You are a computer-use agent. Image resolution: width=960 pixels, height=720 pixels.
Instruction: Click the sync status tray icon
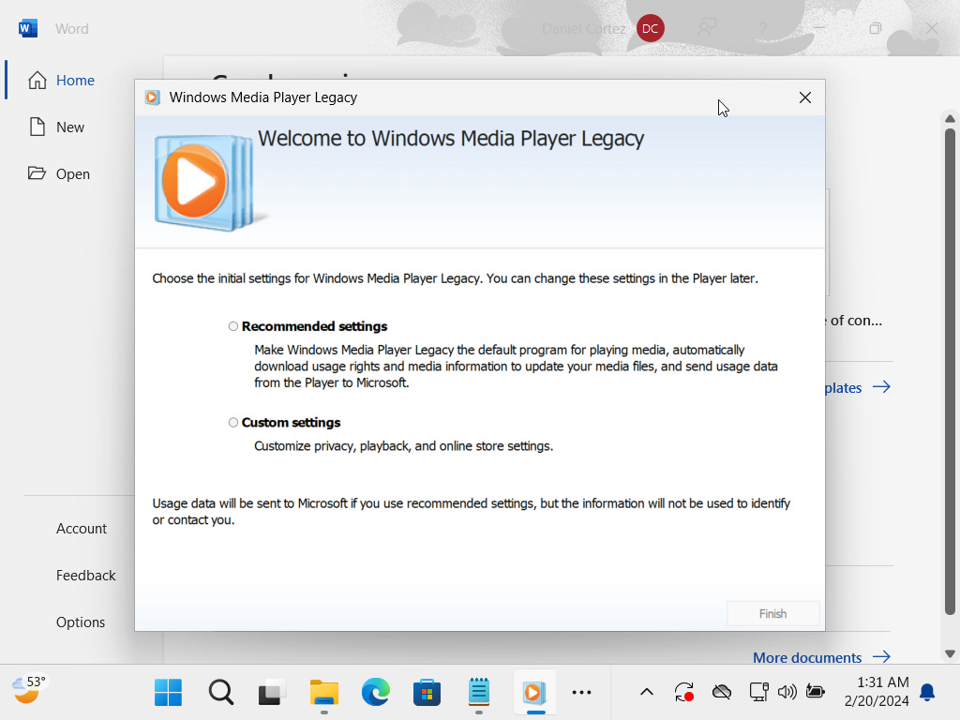(683, 693)
